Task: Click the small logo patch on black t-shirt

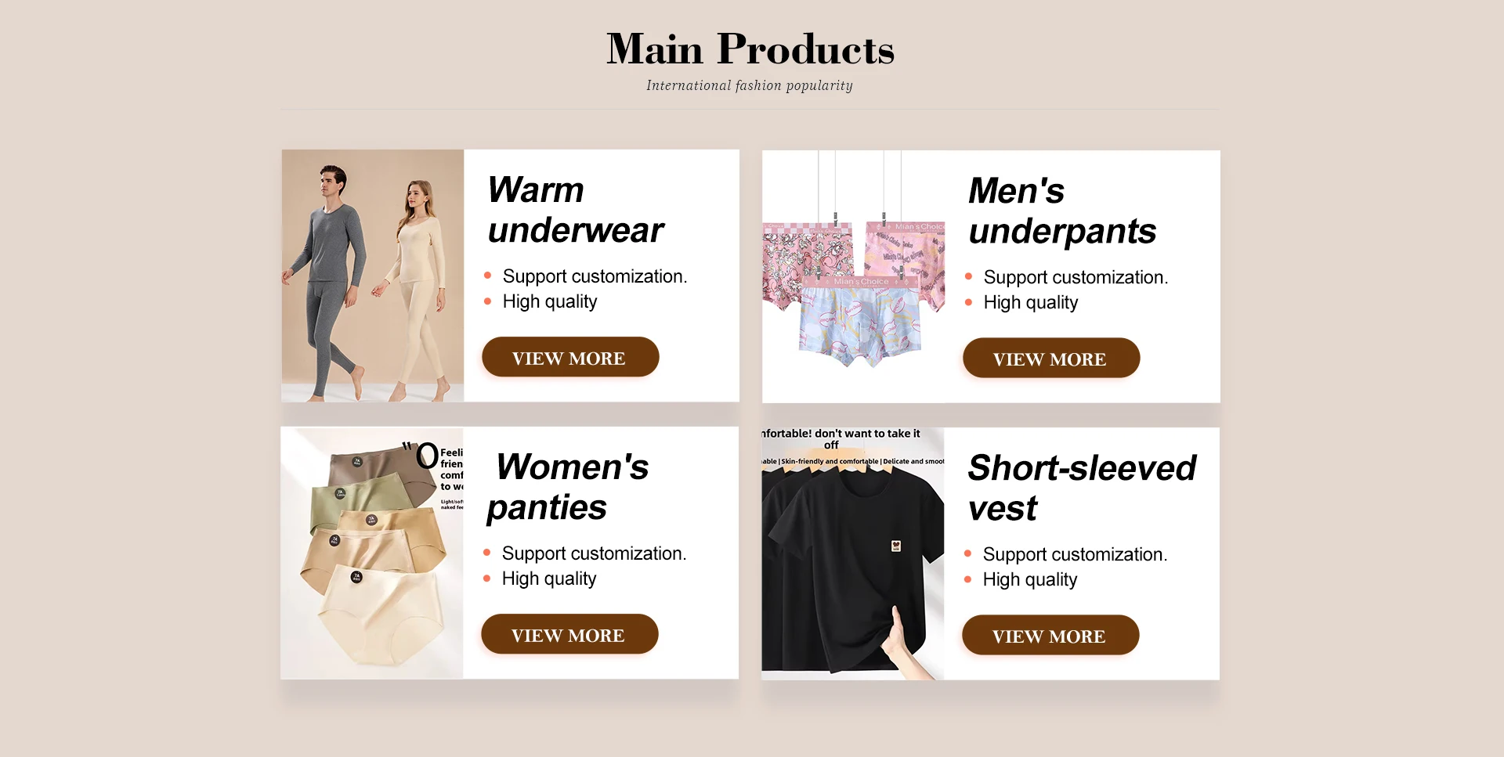Action: coord(896,546)
